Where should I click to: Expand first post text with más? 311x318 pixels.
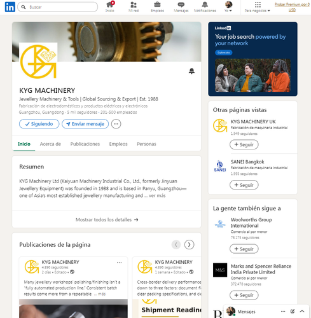click(x=102, y=294)
